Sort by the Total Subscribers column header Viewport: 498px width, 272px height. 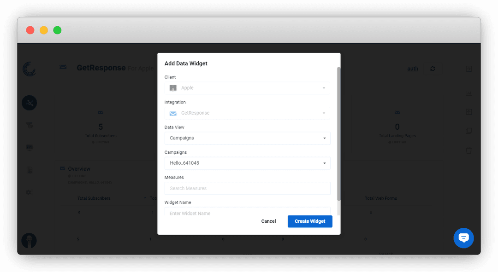point(94,198)
